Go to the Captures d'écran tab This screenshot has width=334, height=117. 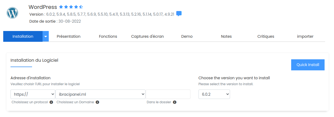(x=147, y=36)
